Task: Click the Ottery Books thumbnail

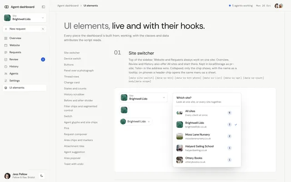Action: click(180, 160)
